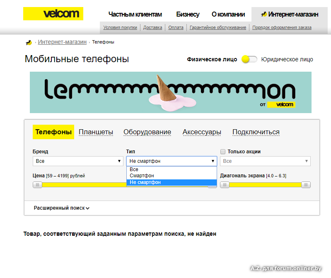
Task: Open the Условия покупки link
Action: (x=120, y=27)
